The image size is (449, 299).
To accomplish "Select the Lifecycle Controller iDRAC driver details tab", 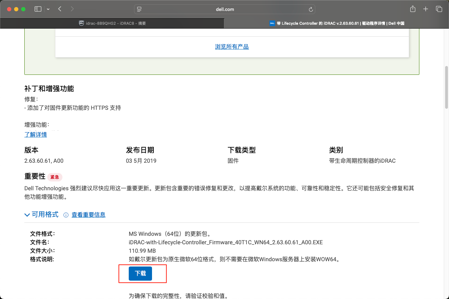I will pos(336,23).
